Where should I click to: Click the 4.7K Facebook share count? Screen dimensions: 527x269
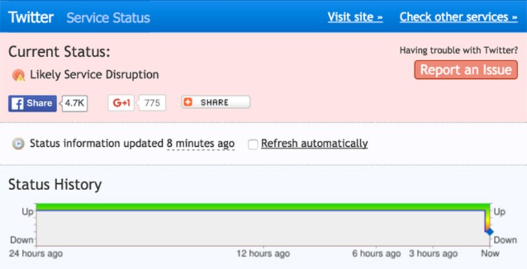pyautogui.click(x=75, y=103)
